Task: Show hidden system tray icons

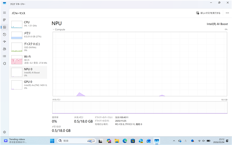Action: [174, 141]
